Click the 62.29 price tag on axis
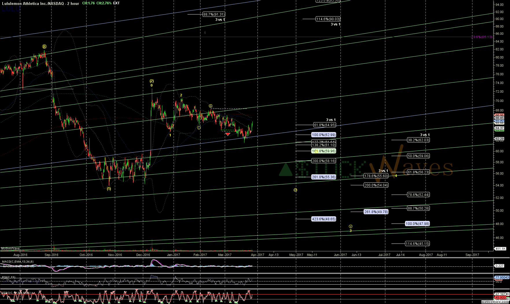 click(x=500, y=139)
